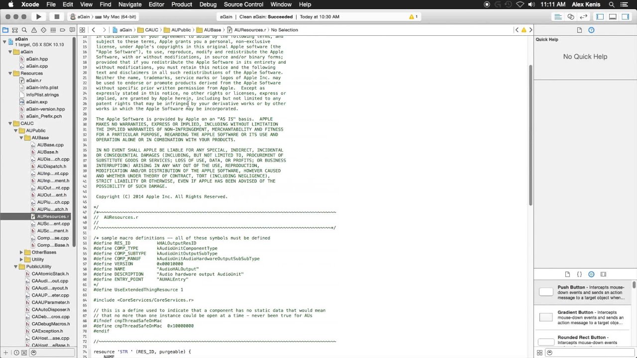Expand the OtherBases group
Viewport: 637px width, 358px height.
point(21,252)
